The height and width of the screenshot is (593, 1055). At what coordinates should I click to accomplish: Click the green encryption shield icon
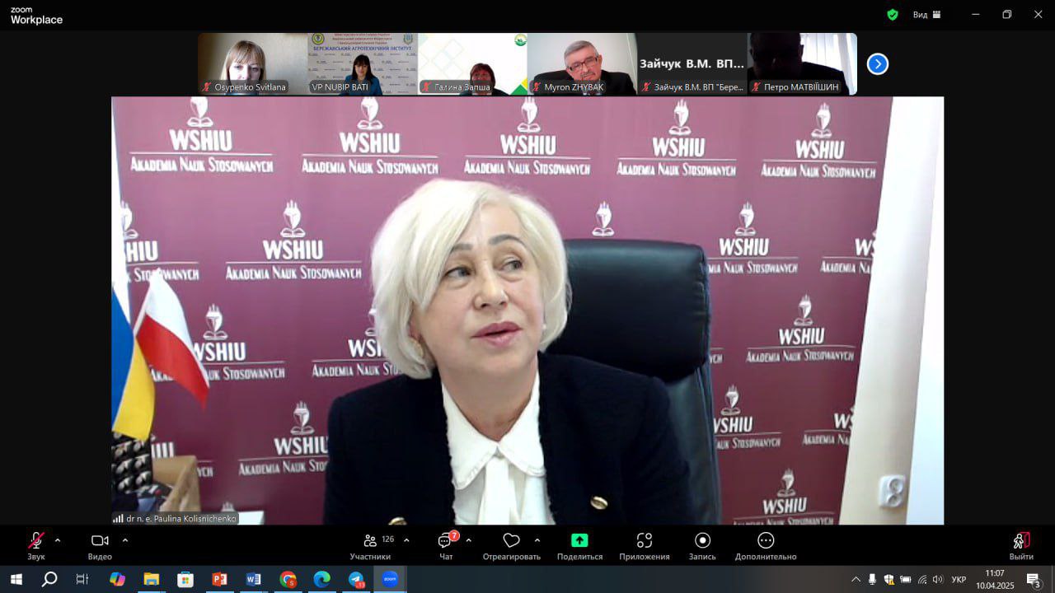[892, 15]
